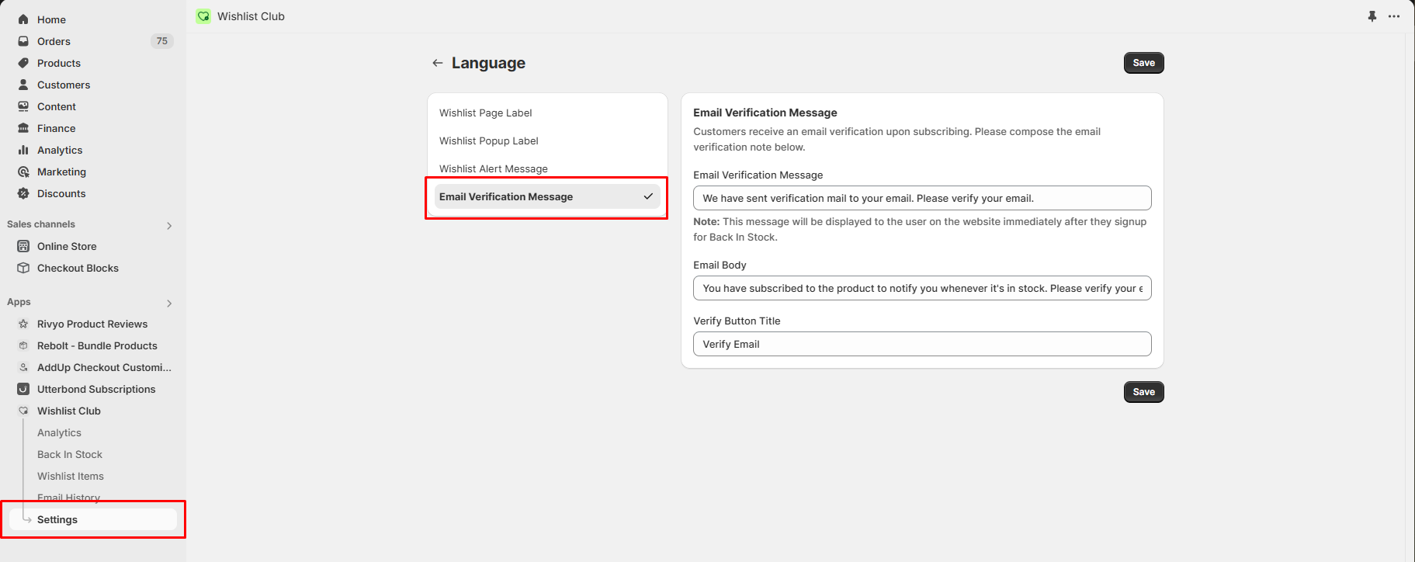Open Rebolt - Bundle Products app

coord(97,345)
